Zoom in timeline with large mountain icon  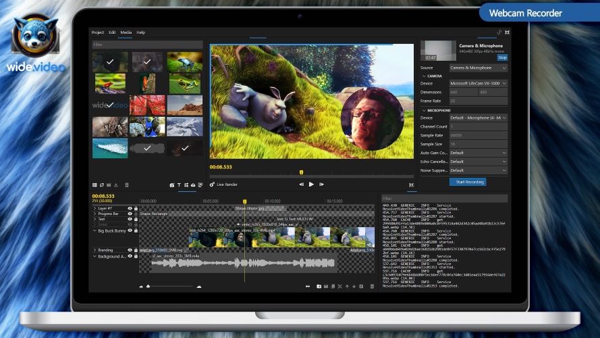(199, 286)
